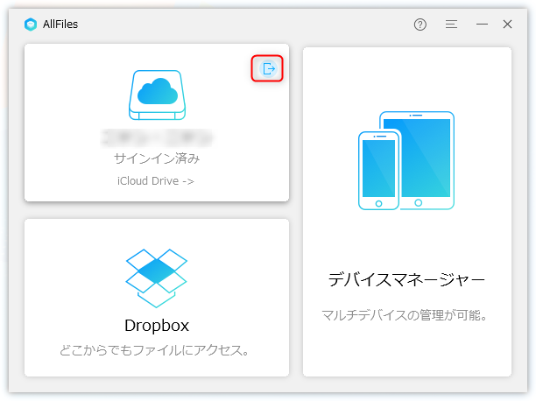Click the AllFiles app logo
Viewport: 536px width, 401px height.
31,25
